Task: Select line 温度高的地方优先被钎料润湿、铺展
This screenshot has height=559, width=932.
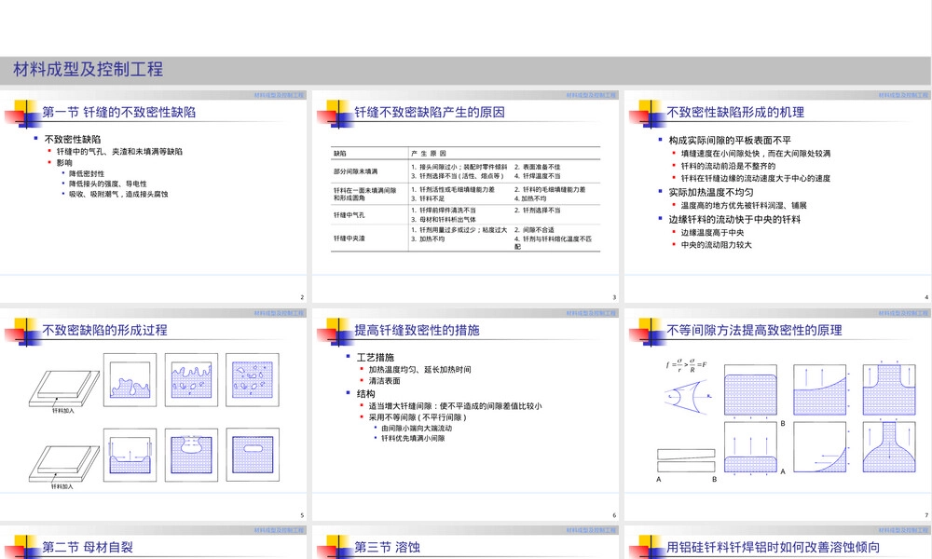Action: click(x=744, y=206)
